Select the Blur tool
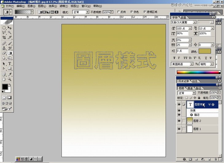 pyautogui.click(x=4, y=58)
